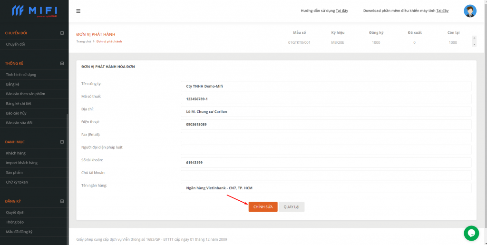Click the Quay lại button
The image size is (487, 245).
(x=292, y=207)
